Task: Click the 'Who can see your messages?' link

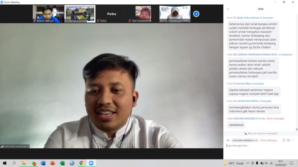Action: pos(262,133)
